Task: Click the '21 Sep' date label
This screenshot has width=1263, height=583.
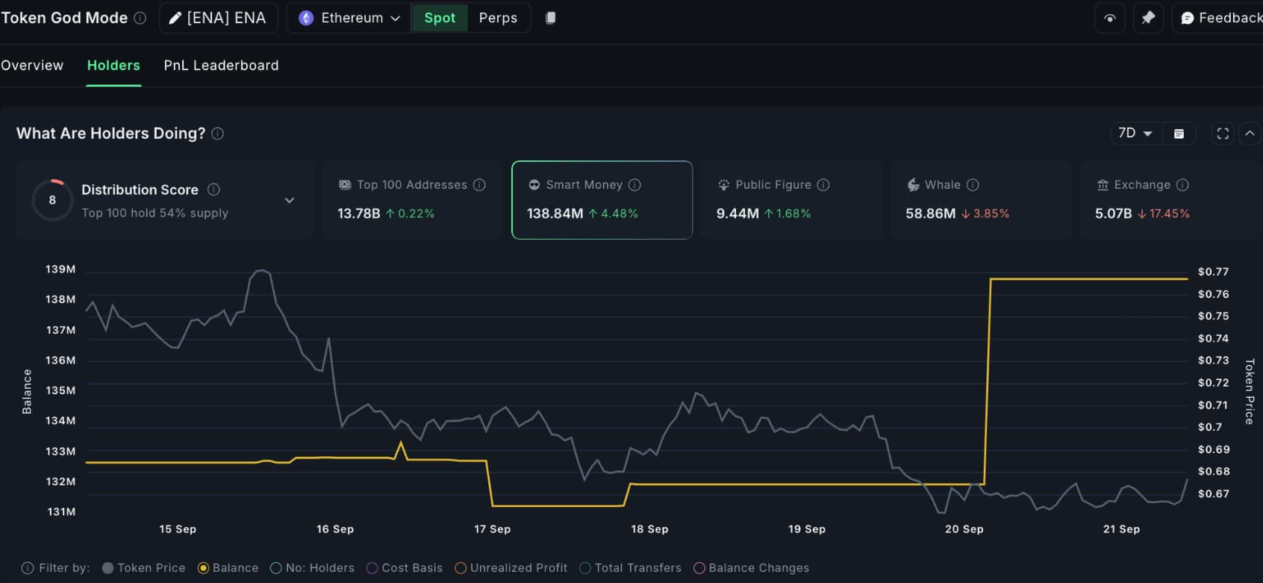Action: pyautogui.click(x=1121, y=529)
